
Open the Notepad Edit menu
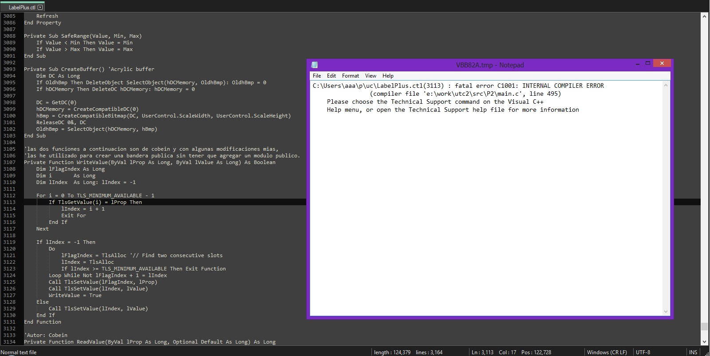pyautogui.click(x=331, y=76)
